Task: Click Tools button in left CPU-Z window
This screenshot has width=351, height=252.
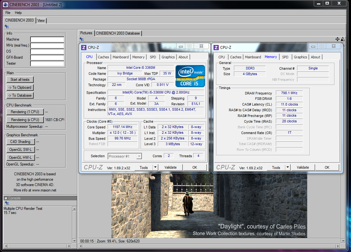Action: point(144,167)
